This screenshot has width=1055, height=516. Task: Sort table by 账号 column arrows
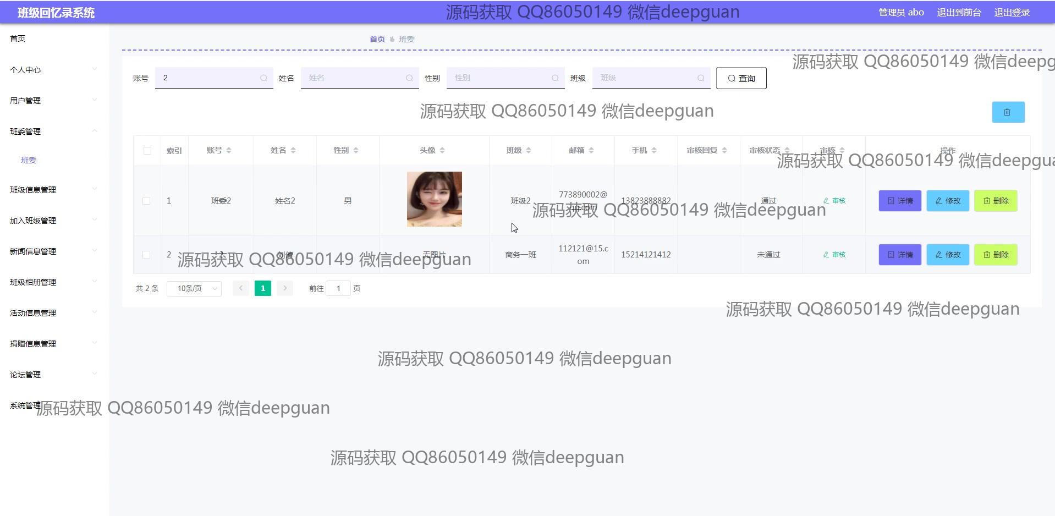point(229,151)
